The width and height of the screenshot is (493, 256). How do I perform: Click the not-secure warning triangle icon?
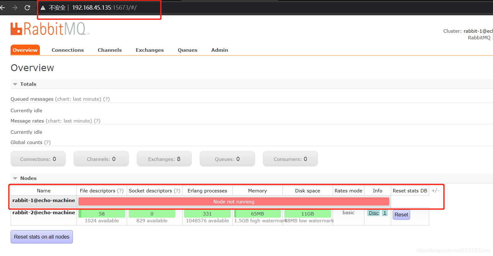pos(43,8)
